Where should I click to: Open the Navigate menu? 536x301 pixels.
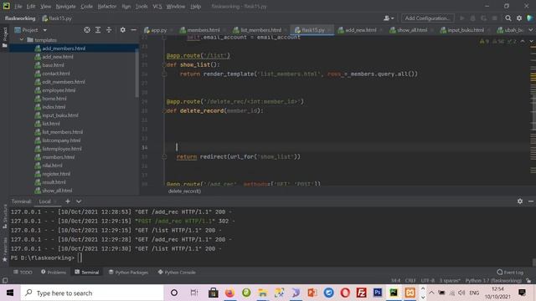coord(65,7)
